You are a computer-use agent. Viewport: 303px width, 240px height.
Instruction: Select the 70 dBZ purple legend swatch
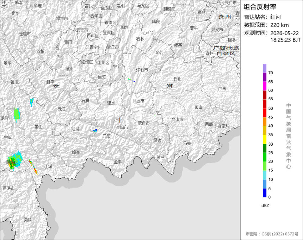(x=265, y=68)
